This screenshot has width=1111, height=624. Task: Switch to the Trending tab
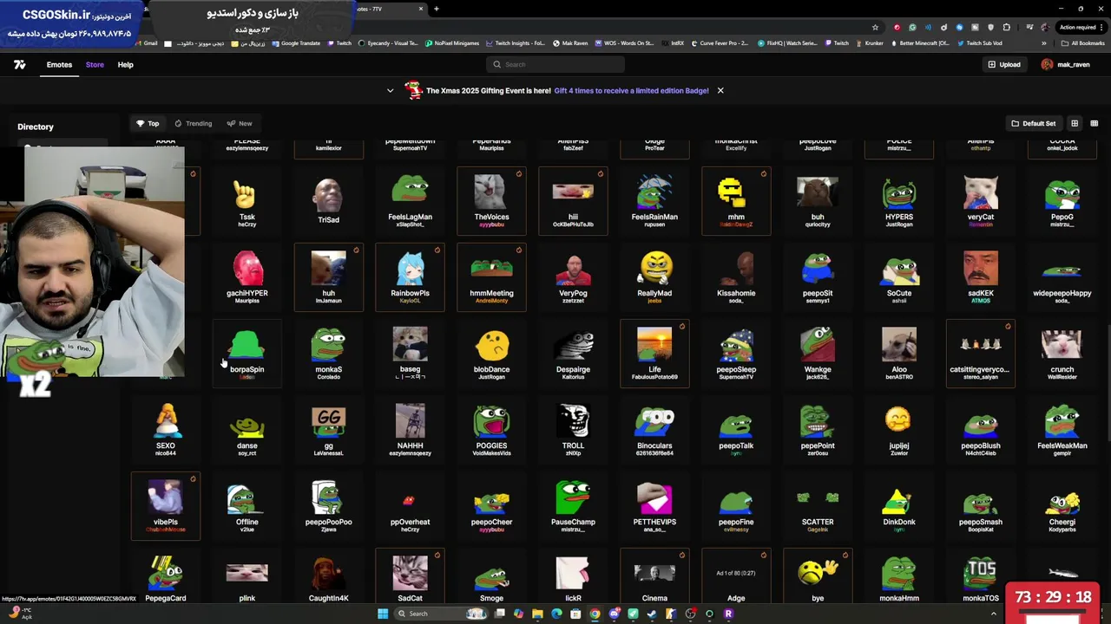(x=193, y=123)
